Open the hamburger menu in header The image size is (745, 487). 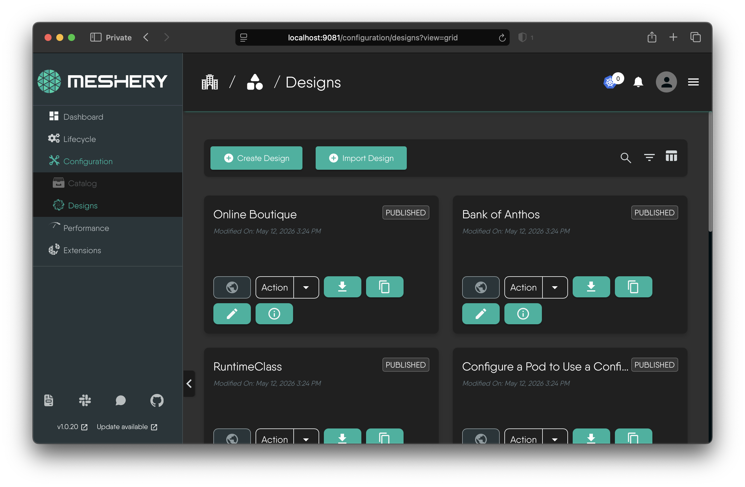693,82
